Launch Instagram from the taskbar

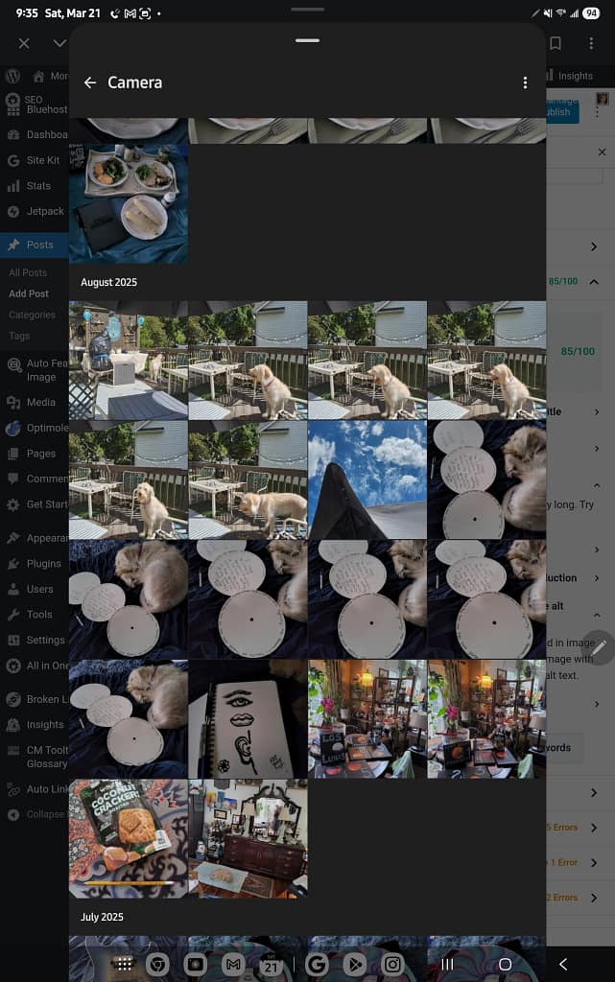pos(392,965)
